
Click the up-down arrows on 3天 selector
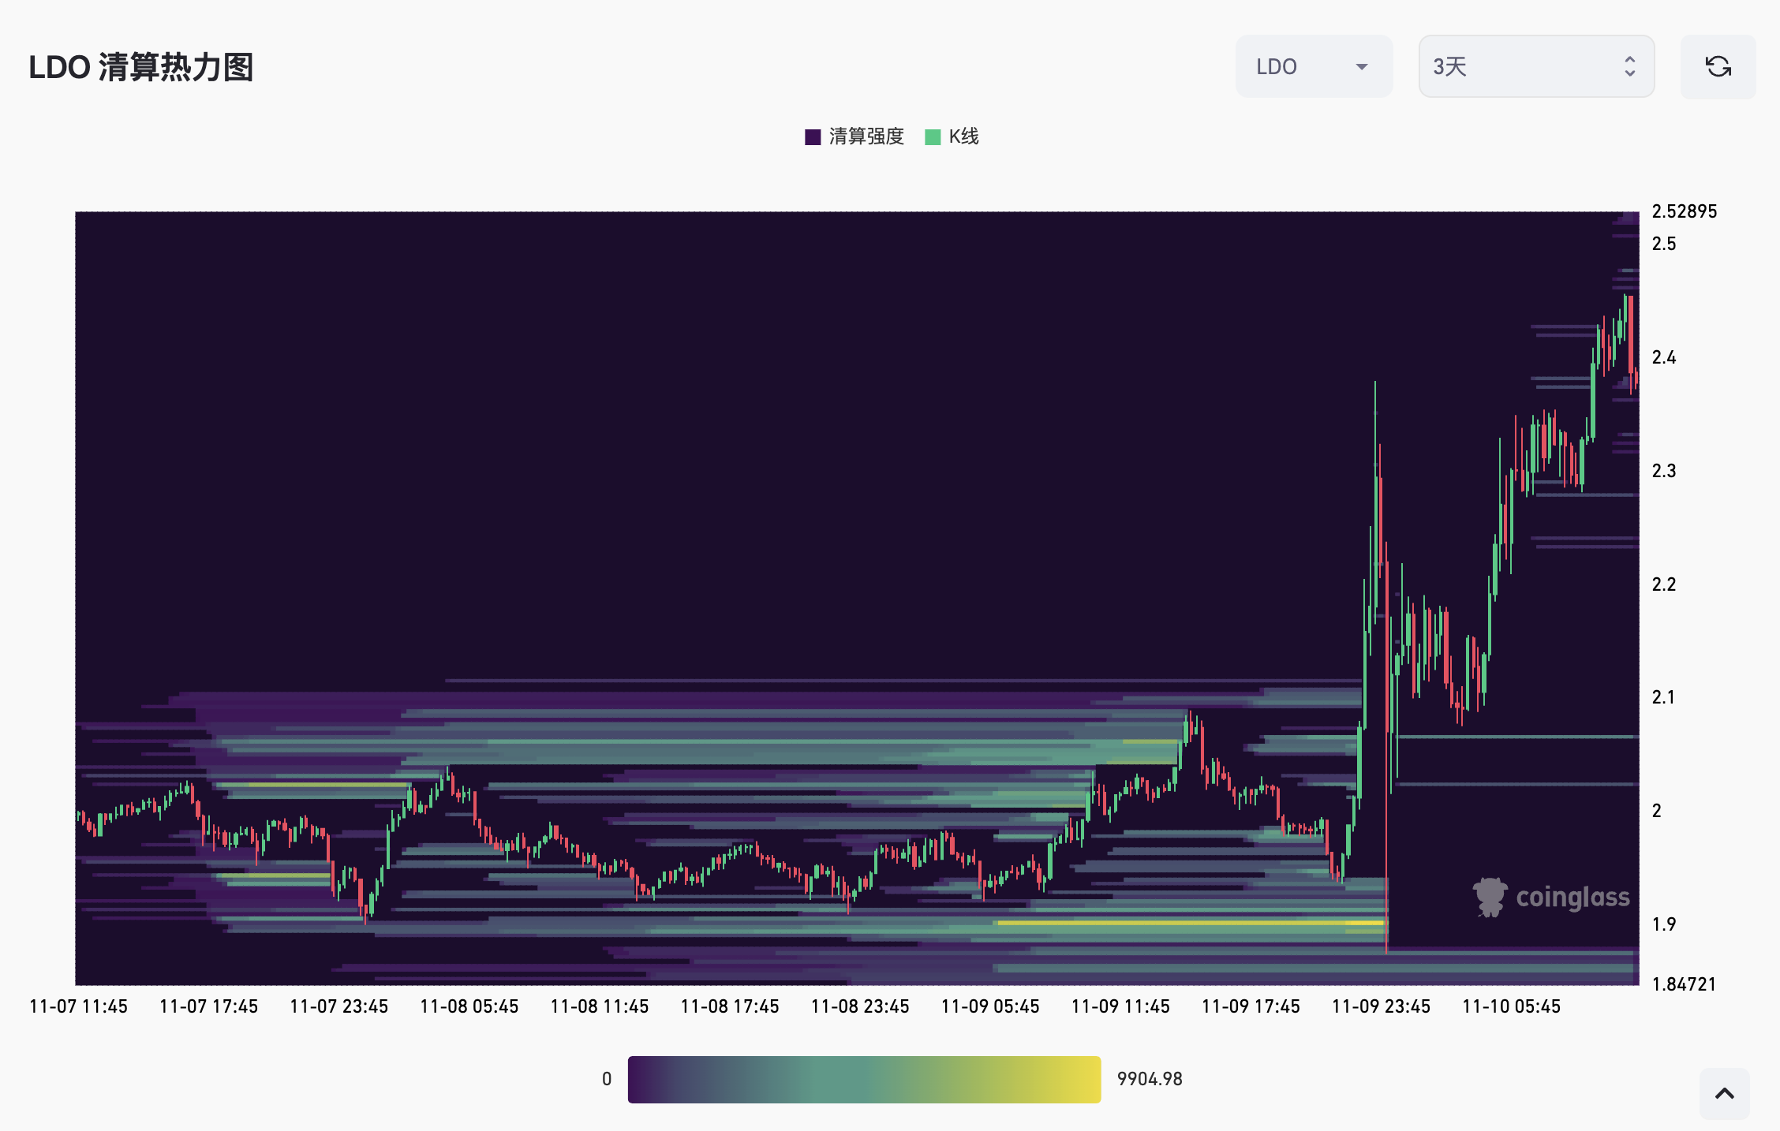1629,67
